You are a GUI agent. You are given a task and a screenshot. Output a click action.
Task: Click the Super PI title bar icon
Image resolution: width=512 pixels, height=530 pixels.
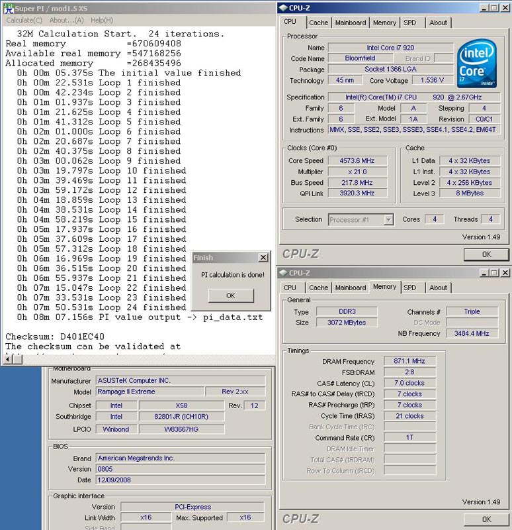coord(9,9)
